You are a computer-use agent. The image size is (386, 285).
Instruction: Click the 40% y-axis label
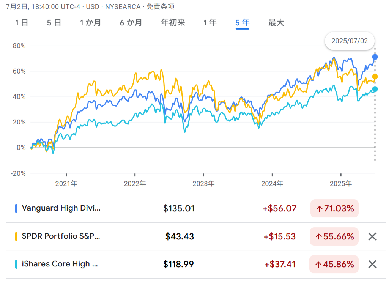[x=19, y=97]
